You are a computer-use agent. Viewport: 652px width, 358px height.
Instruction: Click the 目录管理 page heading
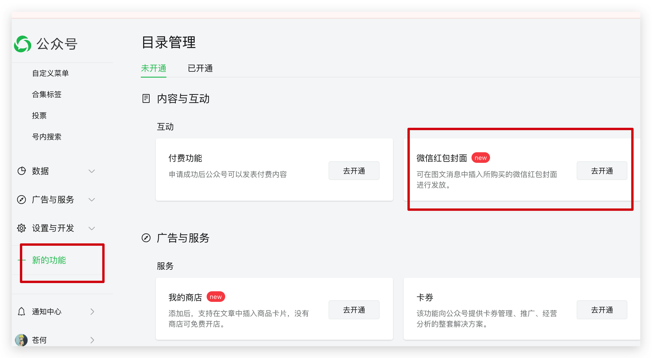click(x=169, y=42)
